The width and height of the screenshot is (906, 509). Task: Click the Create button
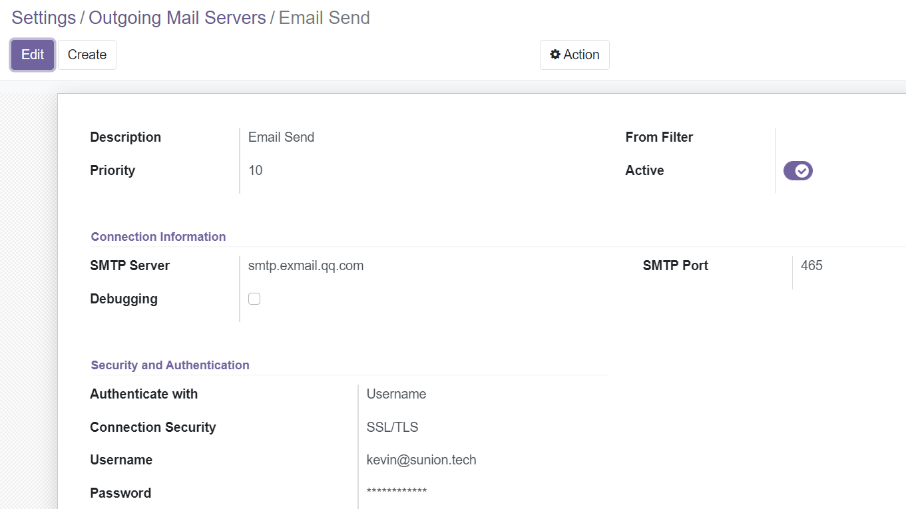(87, 55)
